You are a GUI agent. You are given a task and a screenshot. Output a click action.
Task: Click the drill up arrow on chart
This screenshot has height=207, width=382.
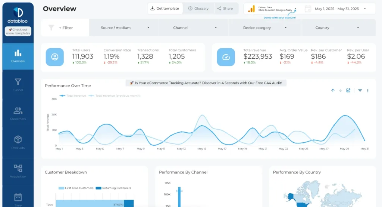[x=333, y=90]
